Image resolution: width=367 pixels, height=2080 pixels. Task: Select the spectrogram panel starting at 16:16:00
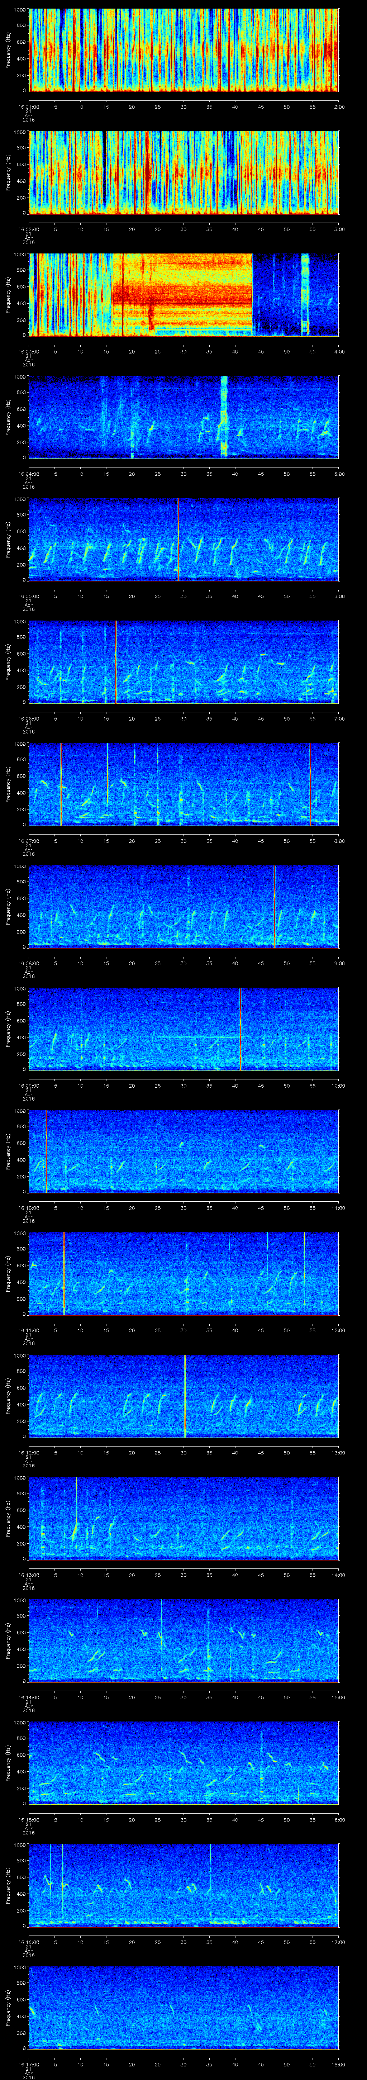183,1885
